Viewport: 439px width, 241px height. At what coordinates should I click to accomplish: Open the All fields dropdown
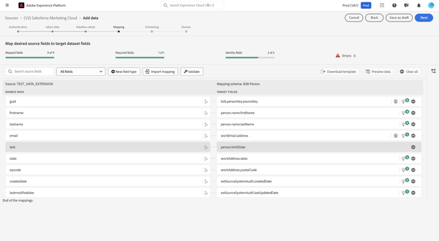coord(81,72)
